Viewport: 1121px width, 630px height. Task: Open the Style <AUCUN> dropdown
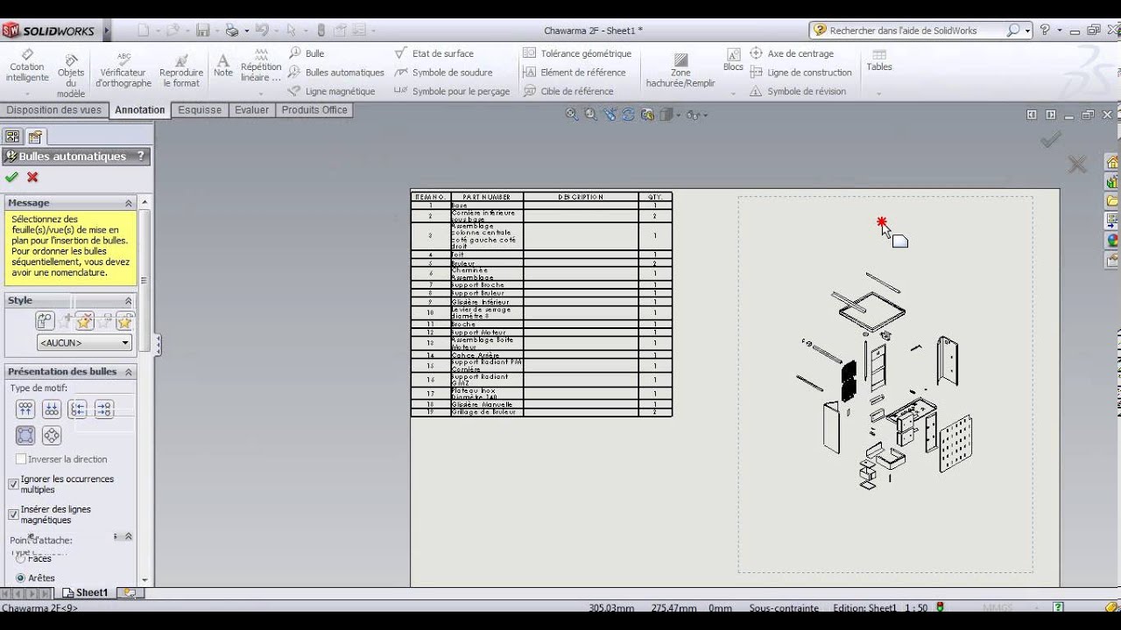tap(85, 343)
